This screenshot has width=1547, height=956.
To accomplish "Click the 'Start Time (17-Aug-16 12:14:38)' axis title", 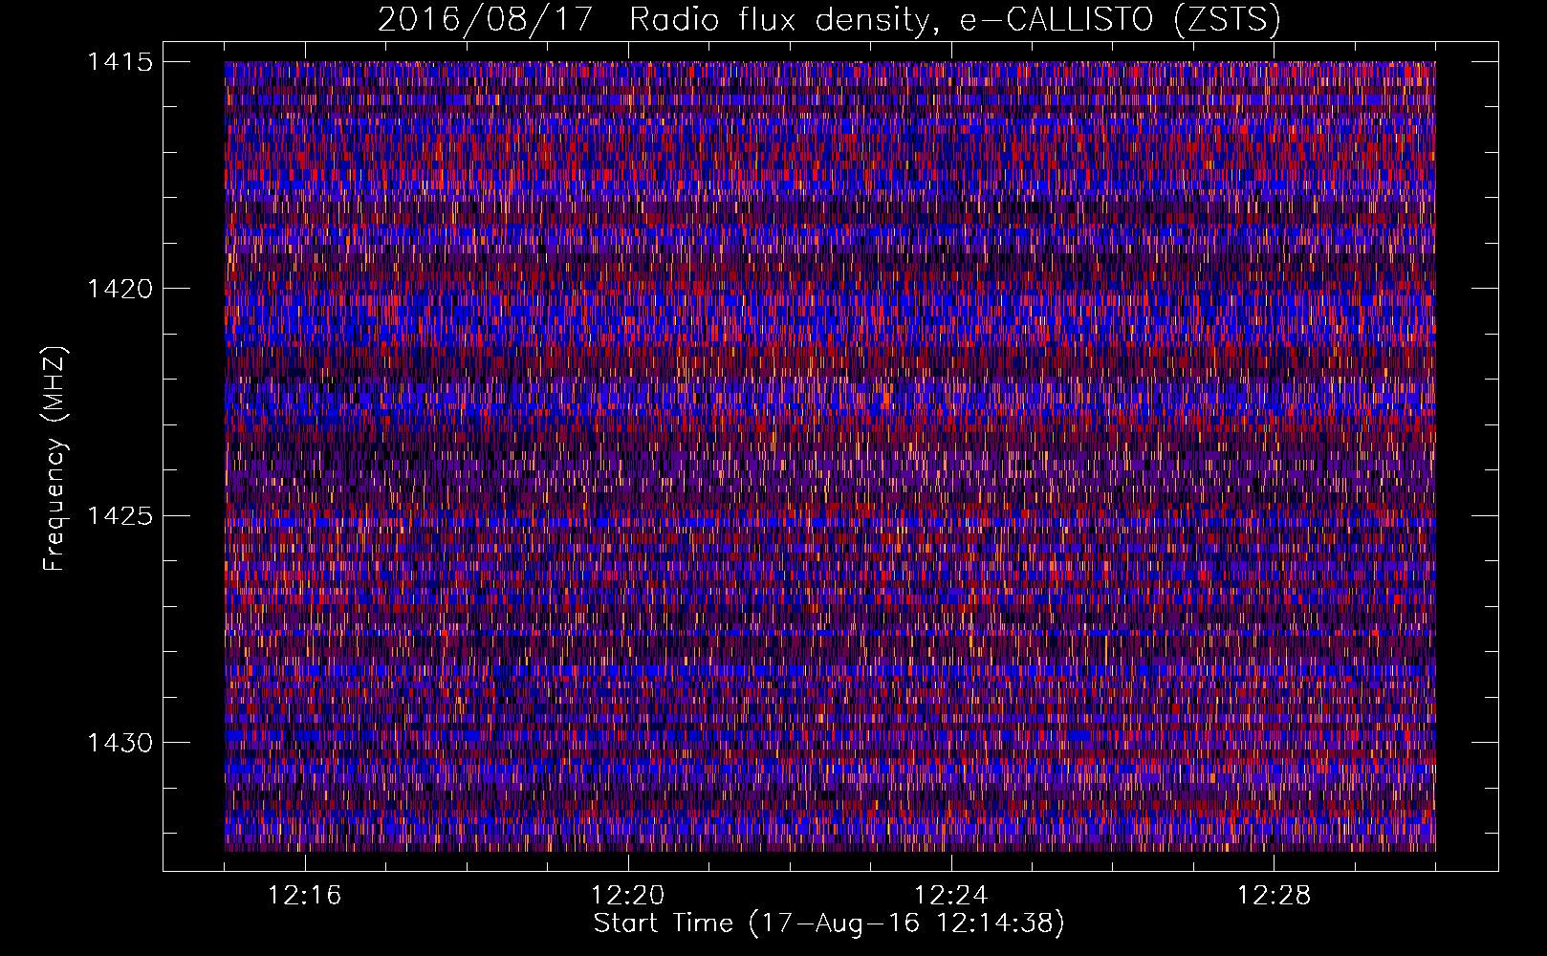I will point(829,923).
